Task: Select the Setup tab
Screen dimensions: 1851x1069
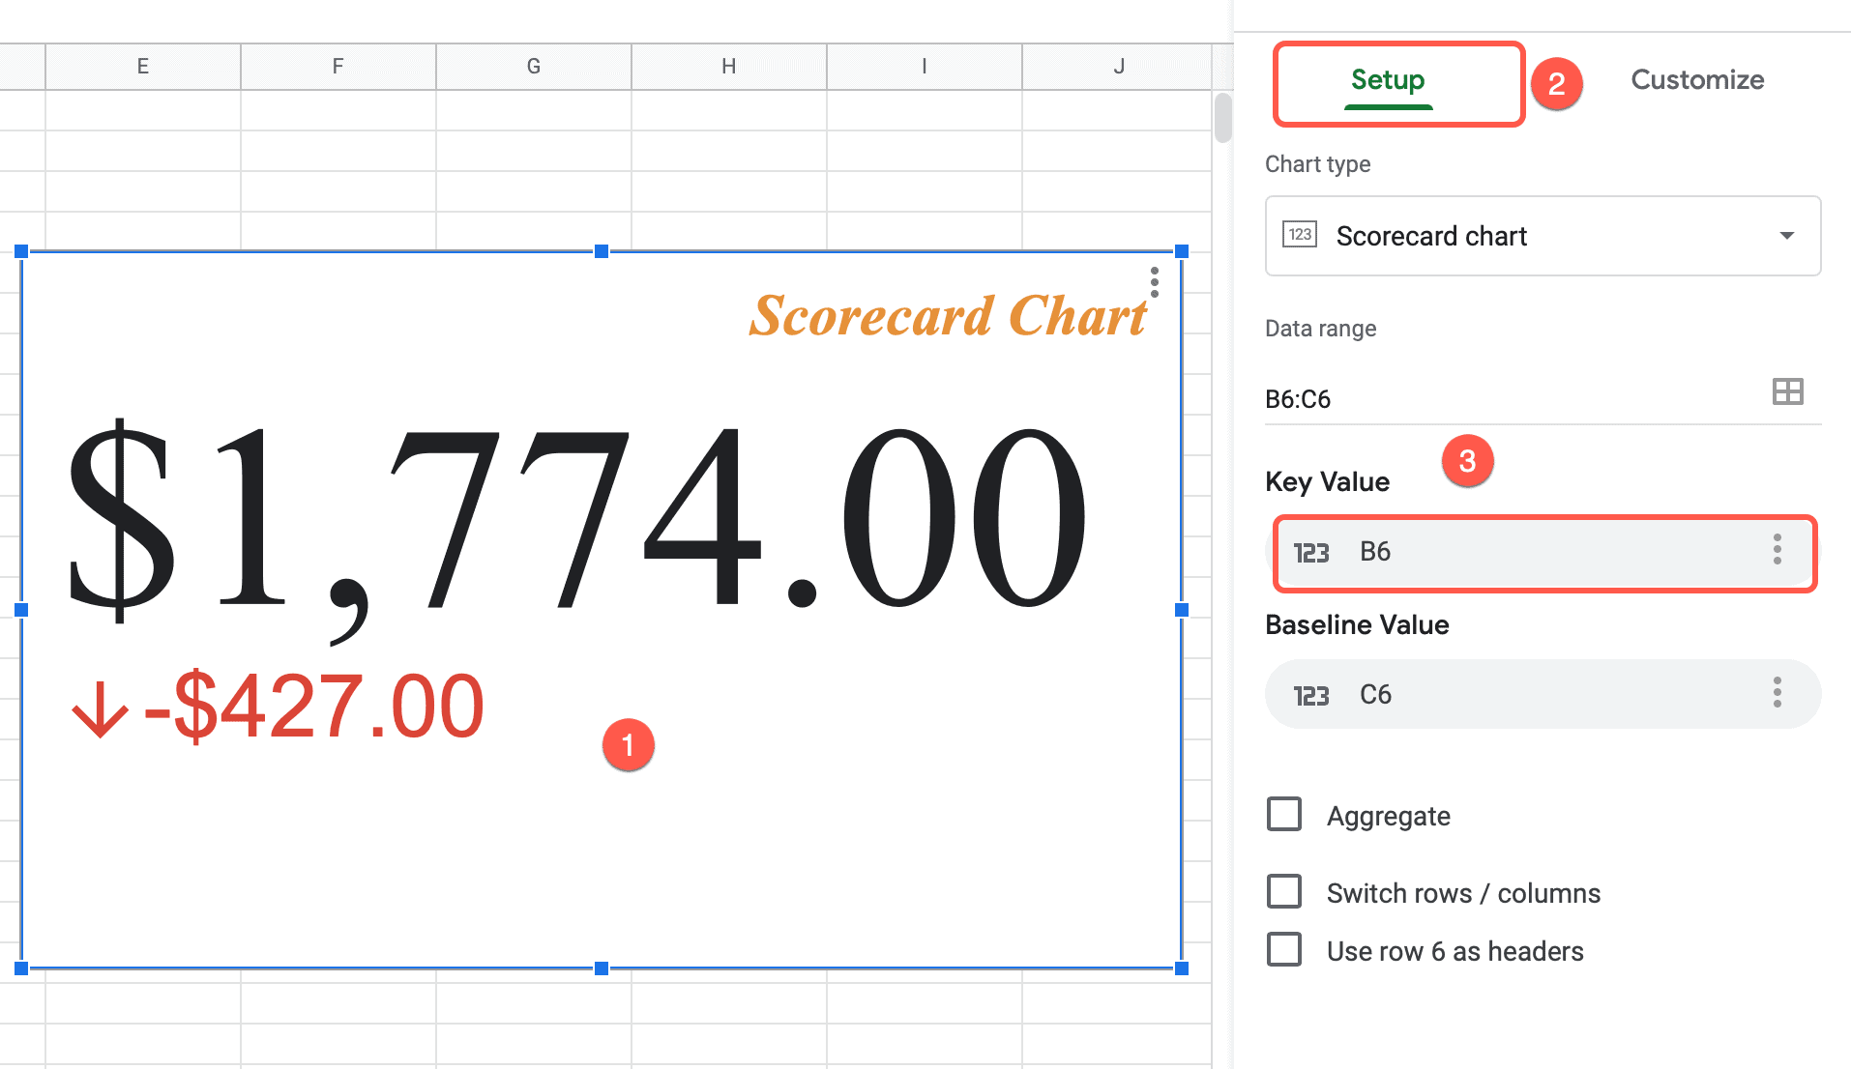Action: (x=1387, y=81)
